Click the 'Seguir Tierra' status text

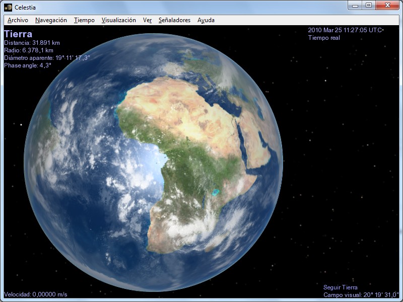341,287
